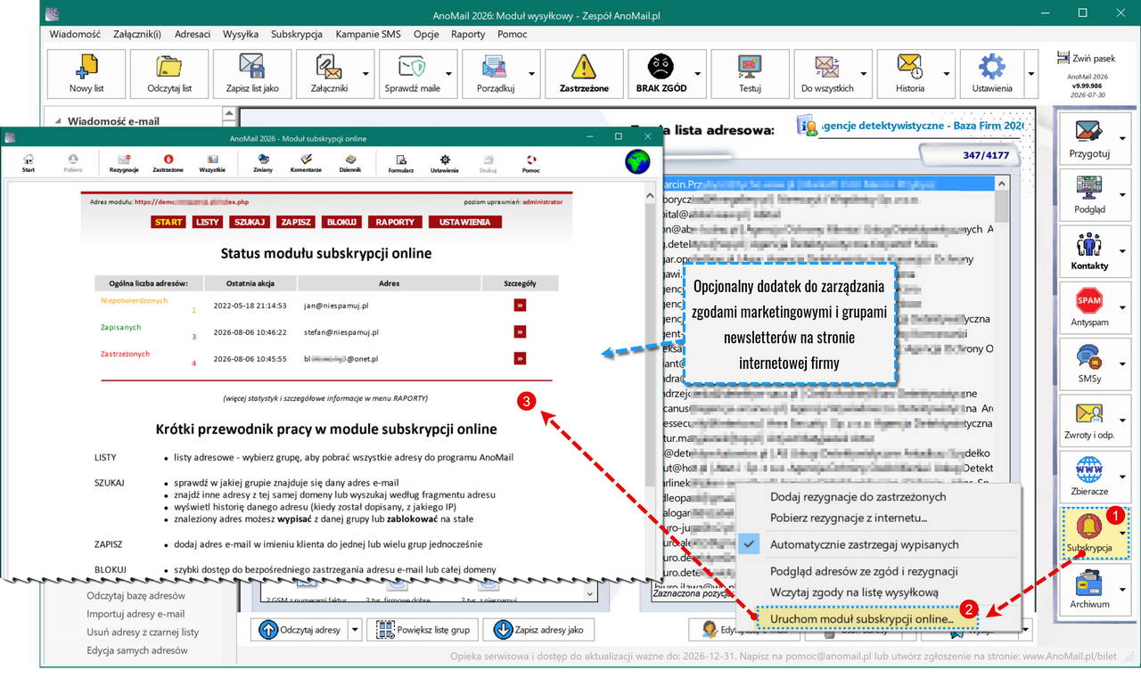This screenshot has width=1141, height=678.
Task: Open the Kampanie SMS menu
Action: pos(368,34)
